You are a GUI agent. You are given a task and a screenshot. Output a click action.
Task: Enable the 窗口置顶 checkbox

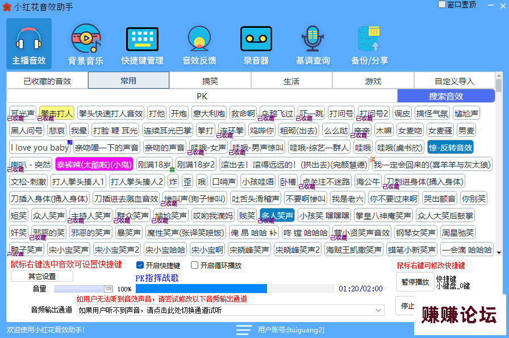point(442,5)
